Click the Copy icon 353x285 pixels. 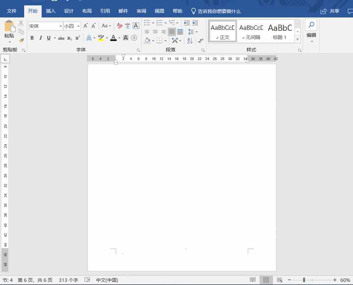click(21, 32)
